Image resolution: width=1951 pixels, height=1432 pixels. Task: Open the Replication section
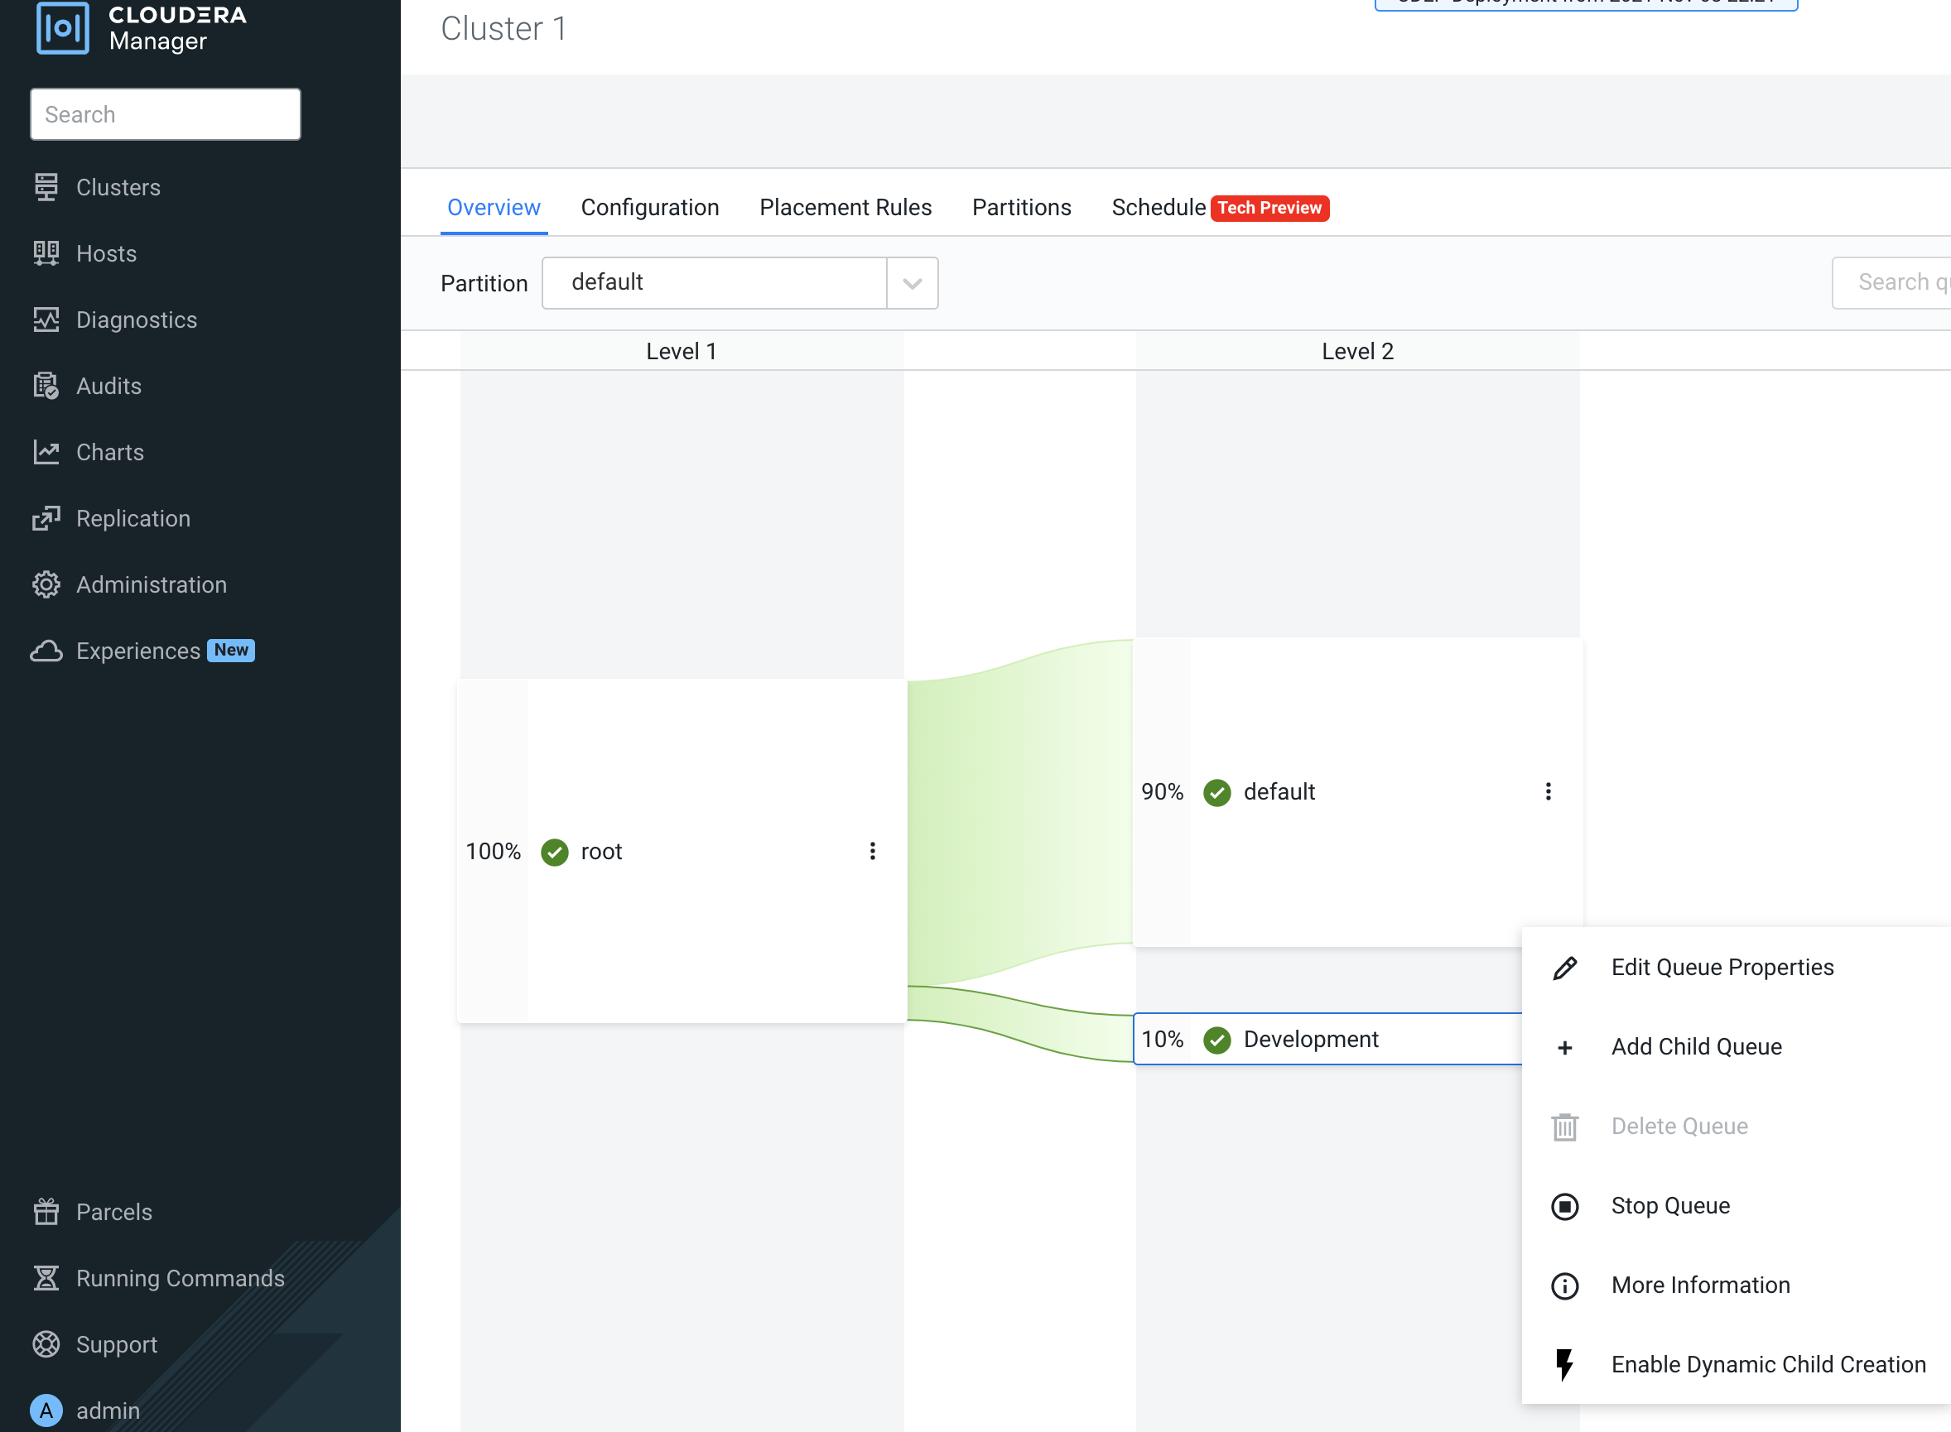pyautogui.click(x=132, y=518)
